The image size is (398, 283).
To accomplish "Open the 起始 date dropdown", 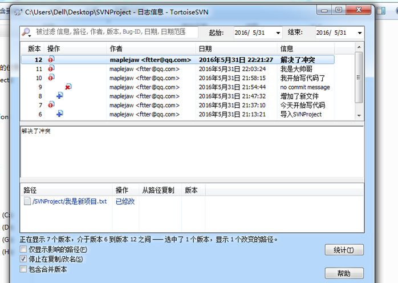I will click(x=278, y=33).
